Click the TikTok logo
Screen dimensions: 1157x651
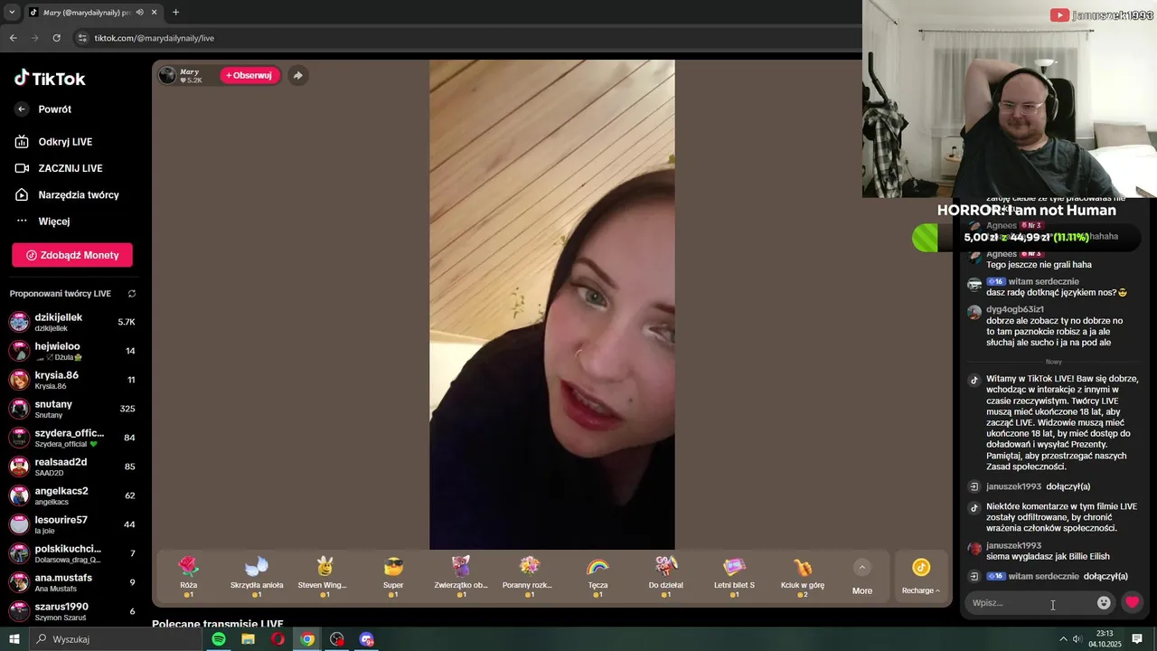point(50,79)
